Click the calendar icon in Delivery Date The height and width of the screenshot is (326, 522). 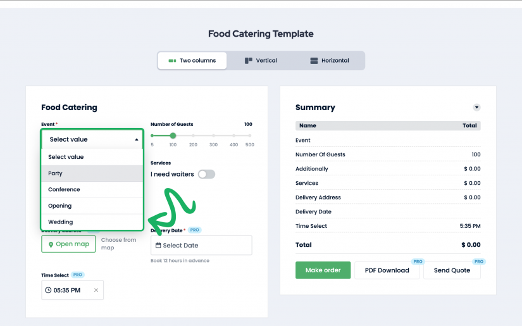click(x=158, y=246)
